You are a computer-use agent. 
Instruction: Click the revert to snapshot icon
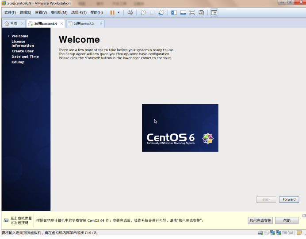(152, 12)
